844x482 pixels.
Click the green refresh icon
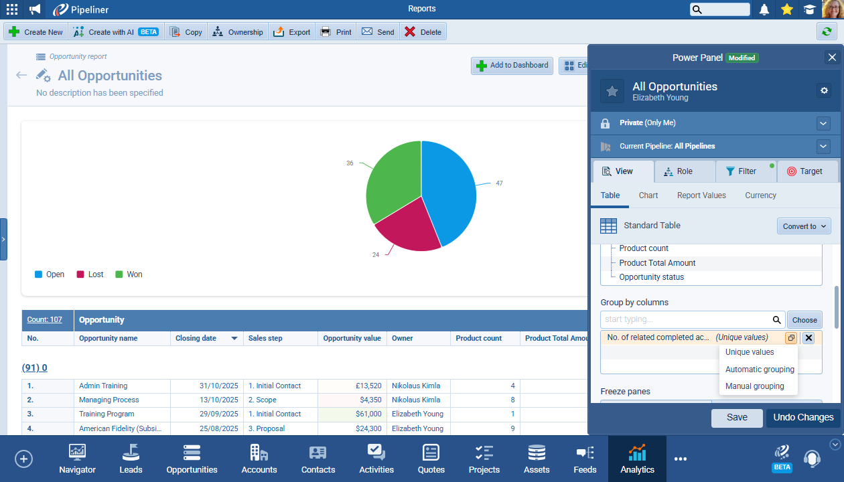(826, 31)
